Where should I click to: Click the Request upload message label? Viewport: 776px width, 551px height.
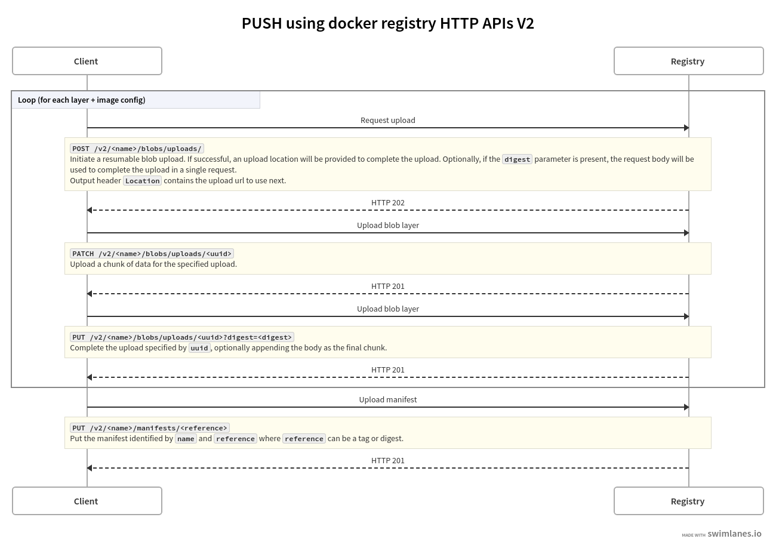coord(387,120)
